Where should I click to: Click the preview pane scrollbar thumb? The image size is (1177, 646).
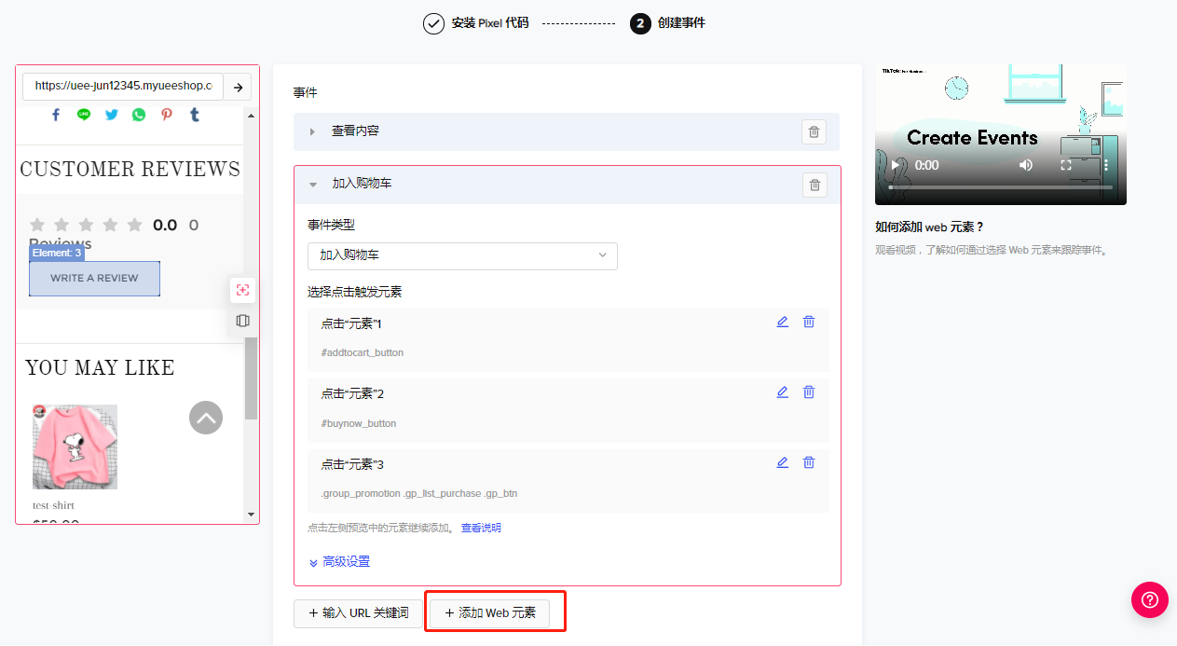click(251, 378)
